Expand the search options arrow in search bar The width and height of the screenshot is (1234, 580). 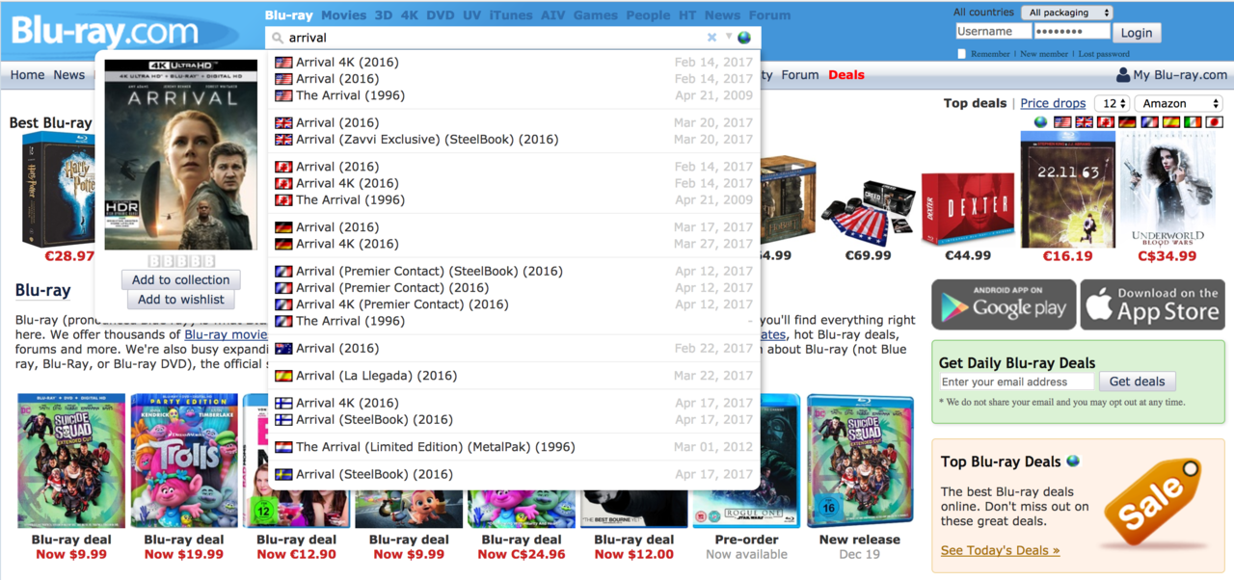(x=729, y=38)
